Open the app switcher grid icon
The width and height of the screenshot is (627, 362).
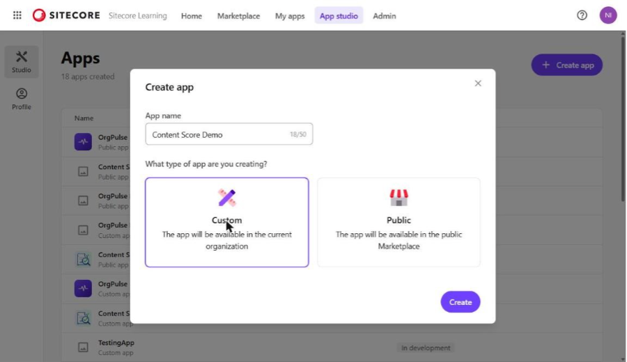[x=17, y=15]
